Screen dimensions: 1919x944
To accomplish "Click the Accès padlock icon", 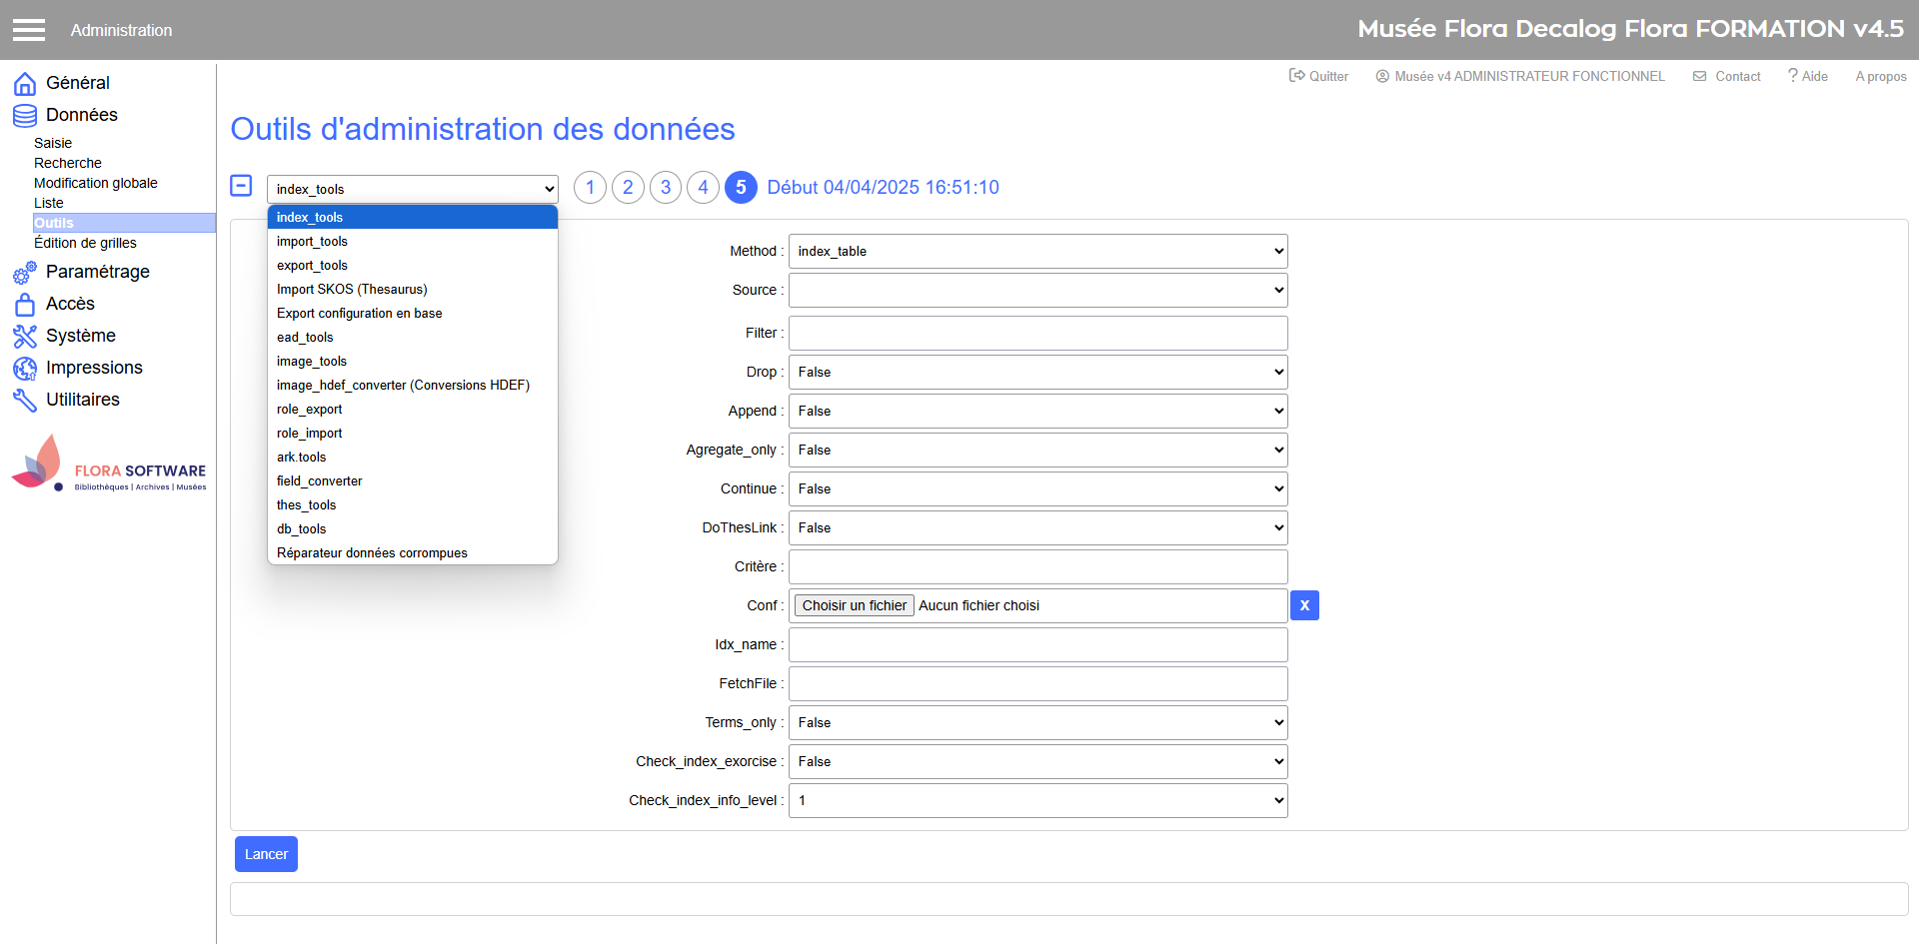I will tap(25, 305).
